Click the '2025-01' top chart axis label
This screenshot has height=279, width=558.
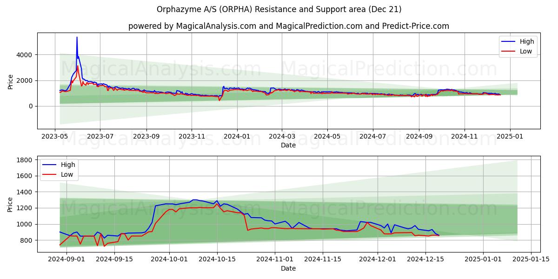[510, 137]
